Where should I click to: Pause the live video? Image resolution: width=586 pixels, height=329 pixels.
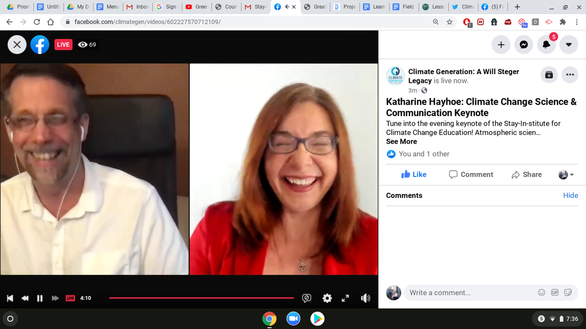tap(41, 298)
